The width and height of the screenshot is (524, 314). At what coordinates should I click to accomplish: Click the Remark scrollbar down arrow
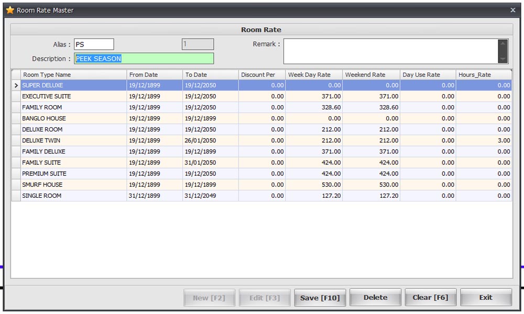click(x=503, y=59)
